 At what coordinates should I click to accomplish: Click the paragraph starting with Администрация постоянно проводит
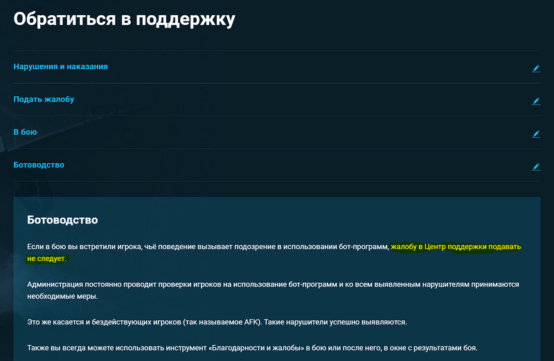pyautogui.click(x=273, y=290)
